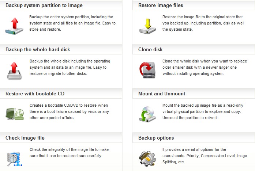Click the Priority, Compression Level options description

point(205,156)
